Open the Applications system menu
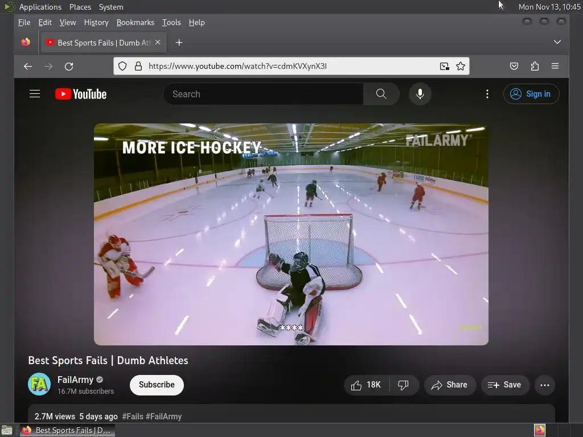This screenshot has height=437, width=583. (x=40, y=7)
